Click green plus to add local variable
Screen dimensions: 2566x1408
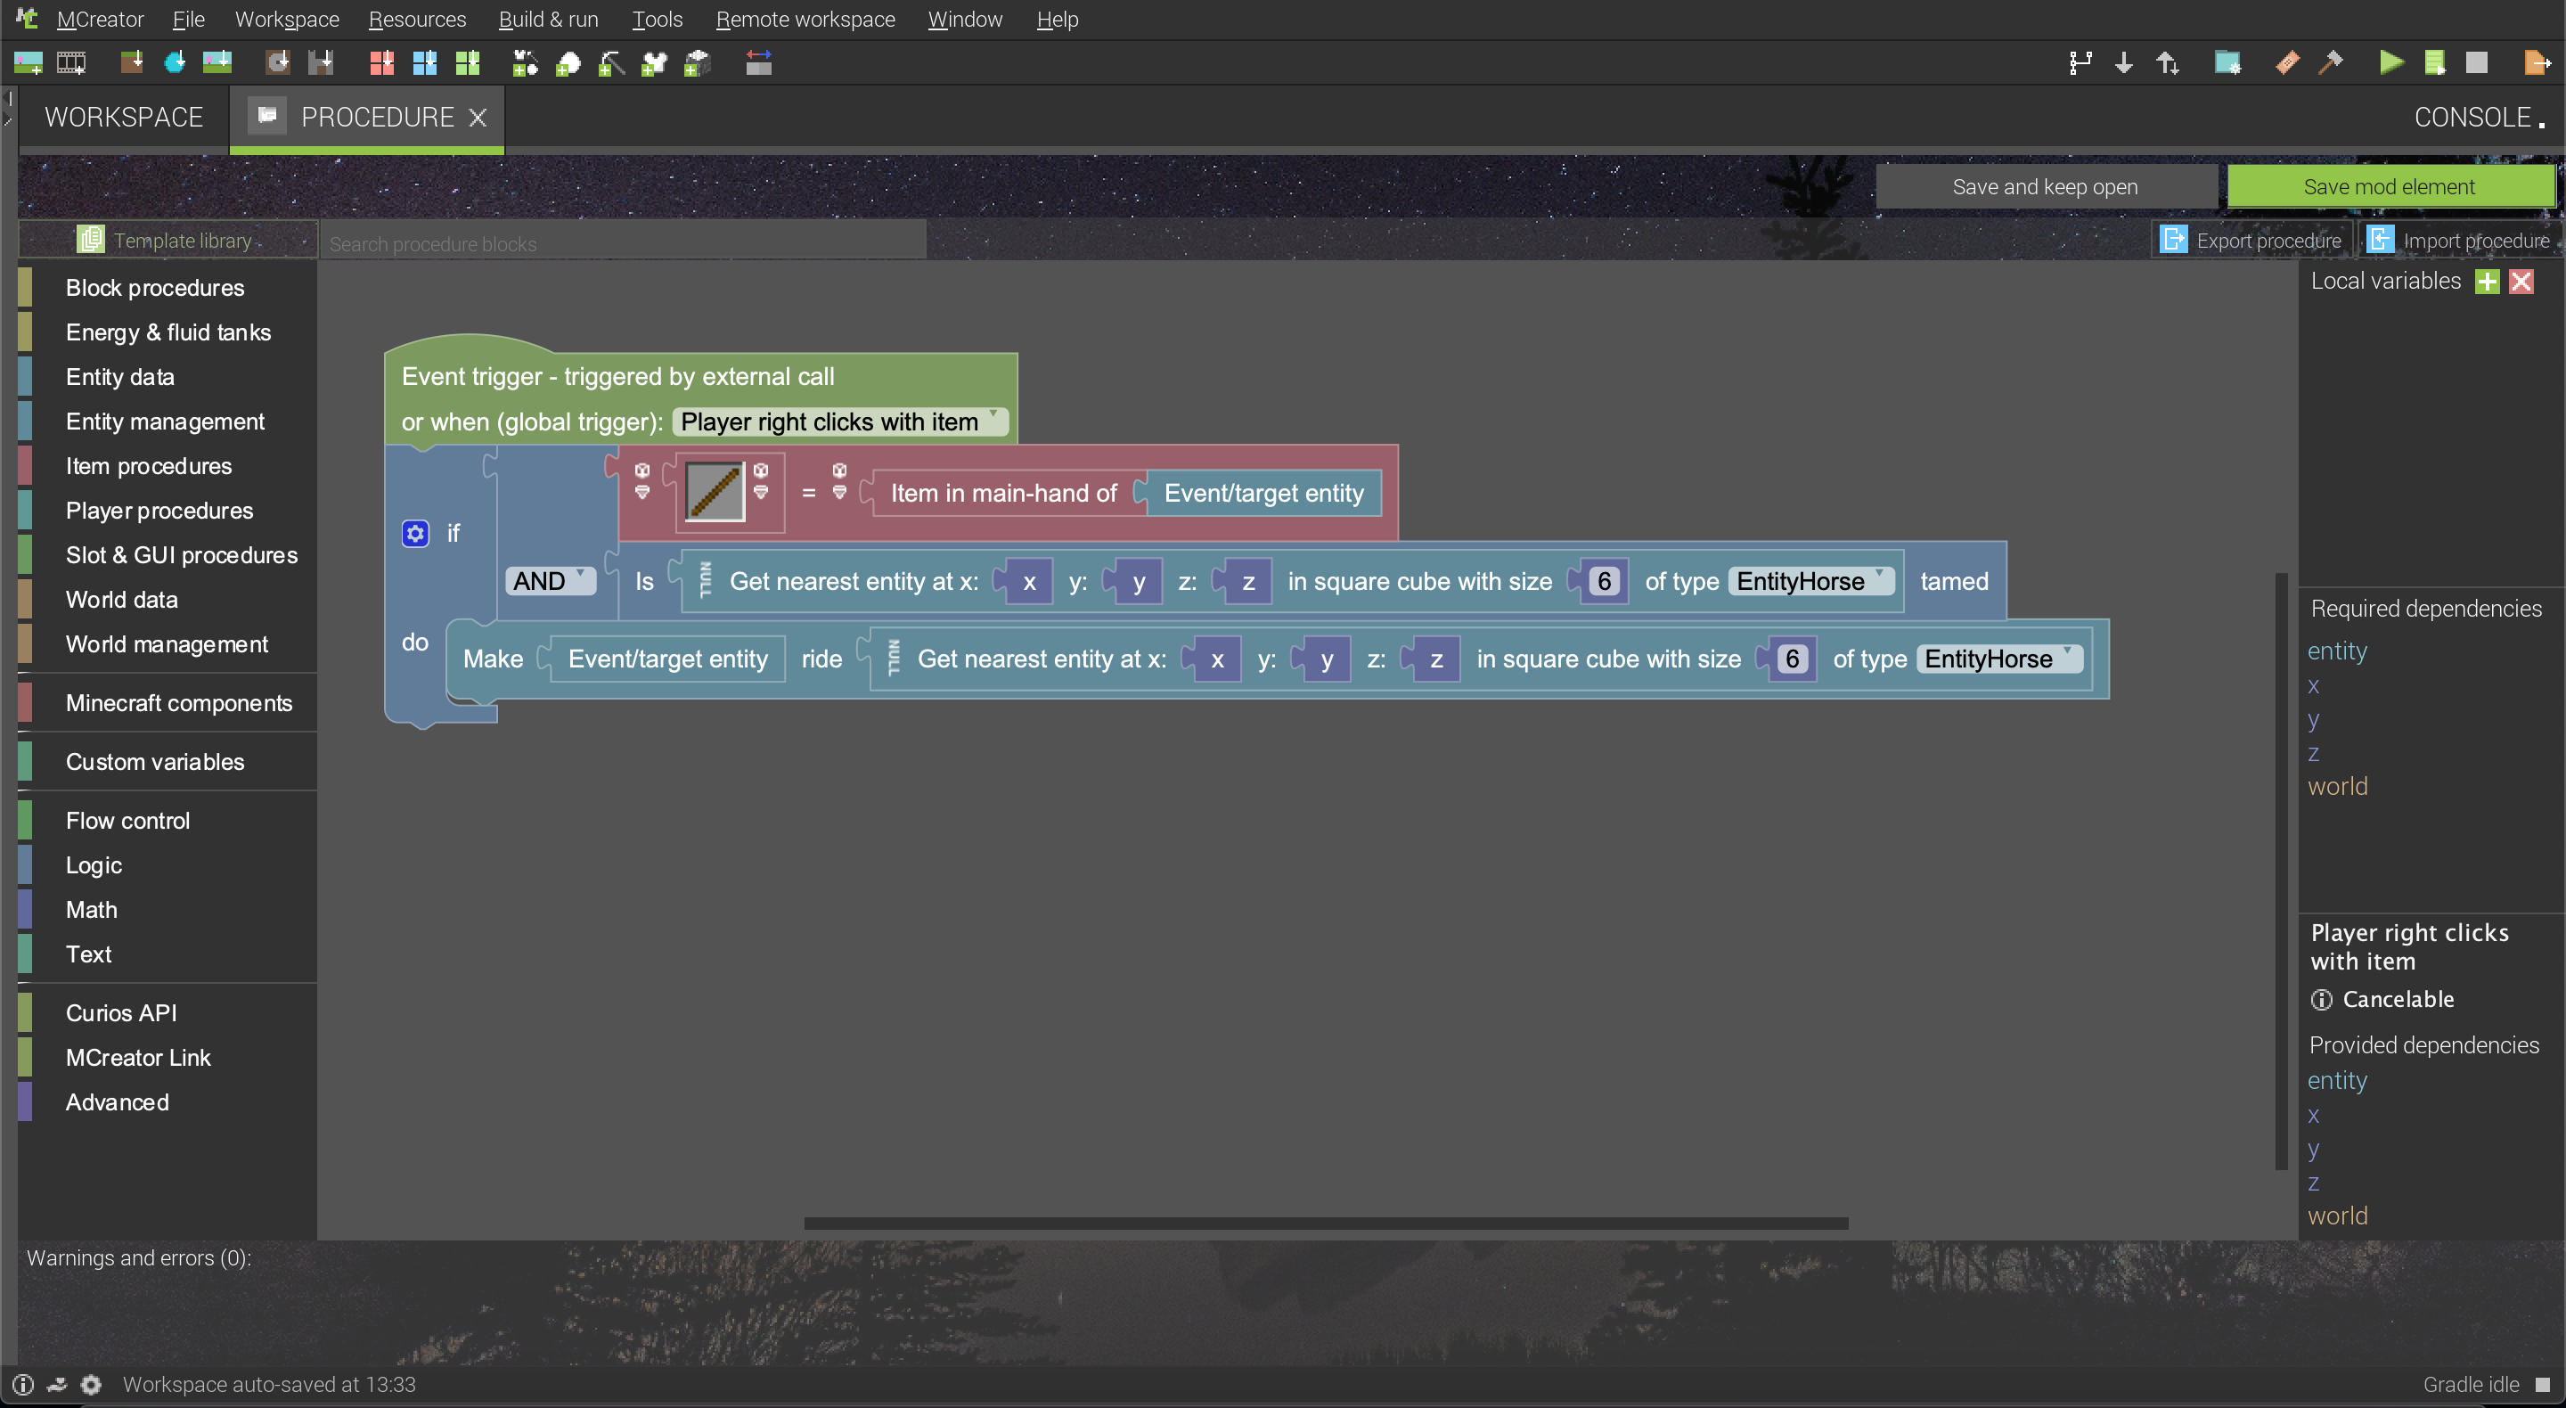click(2488, 281)
